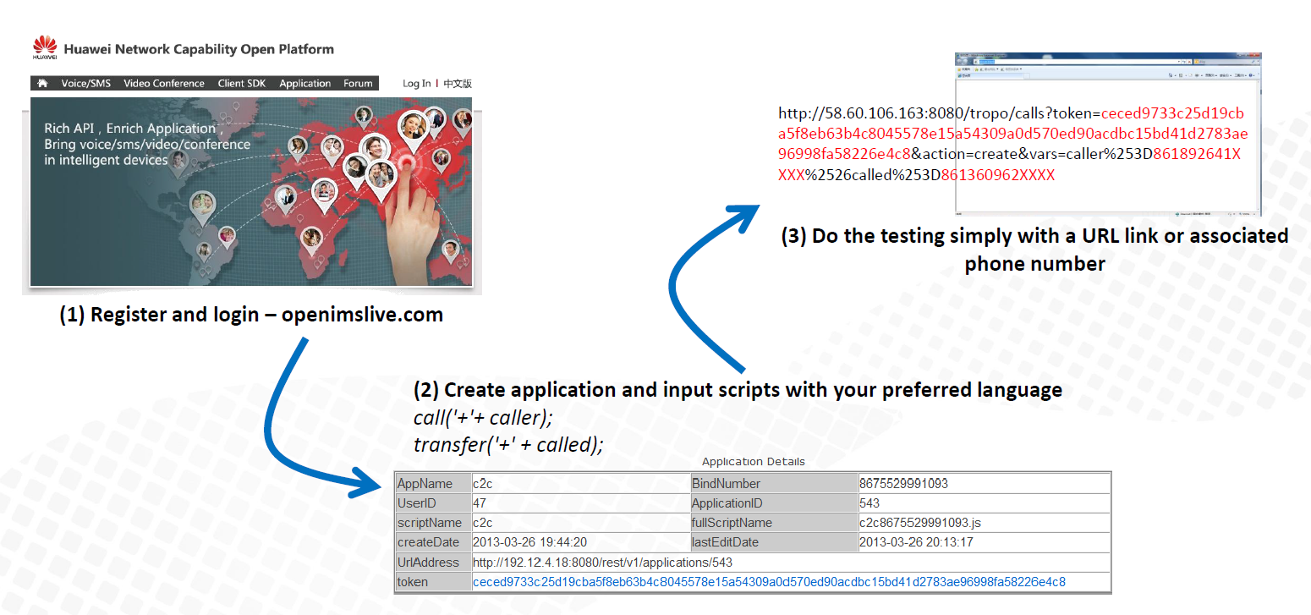The image size is (1311, 615).
Task: Click the script line transfer('+' + called);
Action: click(508, 445)
